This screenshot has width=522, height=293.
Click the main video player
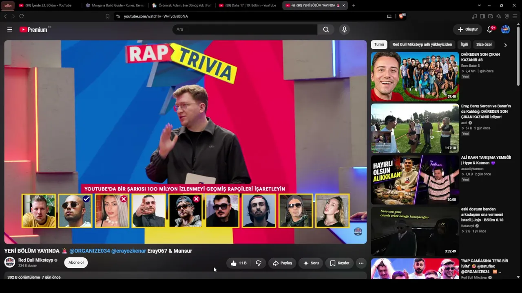[x=186, y=142]
